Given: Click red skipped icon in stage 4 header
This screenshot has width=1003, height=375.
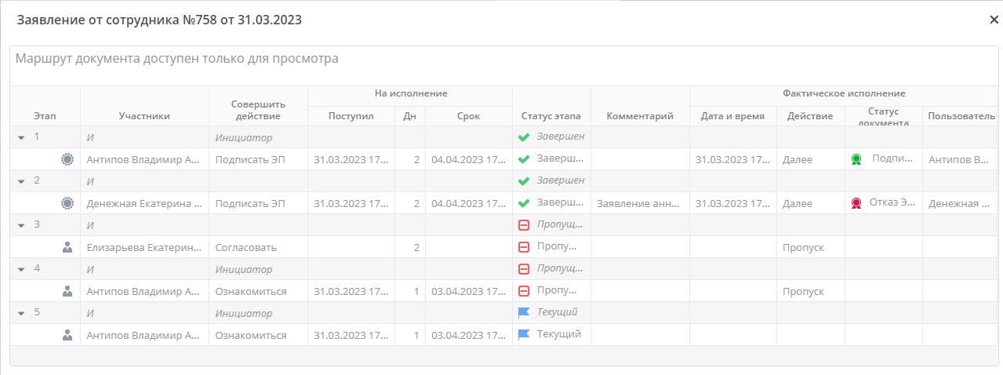Looking at the screenshot, I should (x=524, y=269).
